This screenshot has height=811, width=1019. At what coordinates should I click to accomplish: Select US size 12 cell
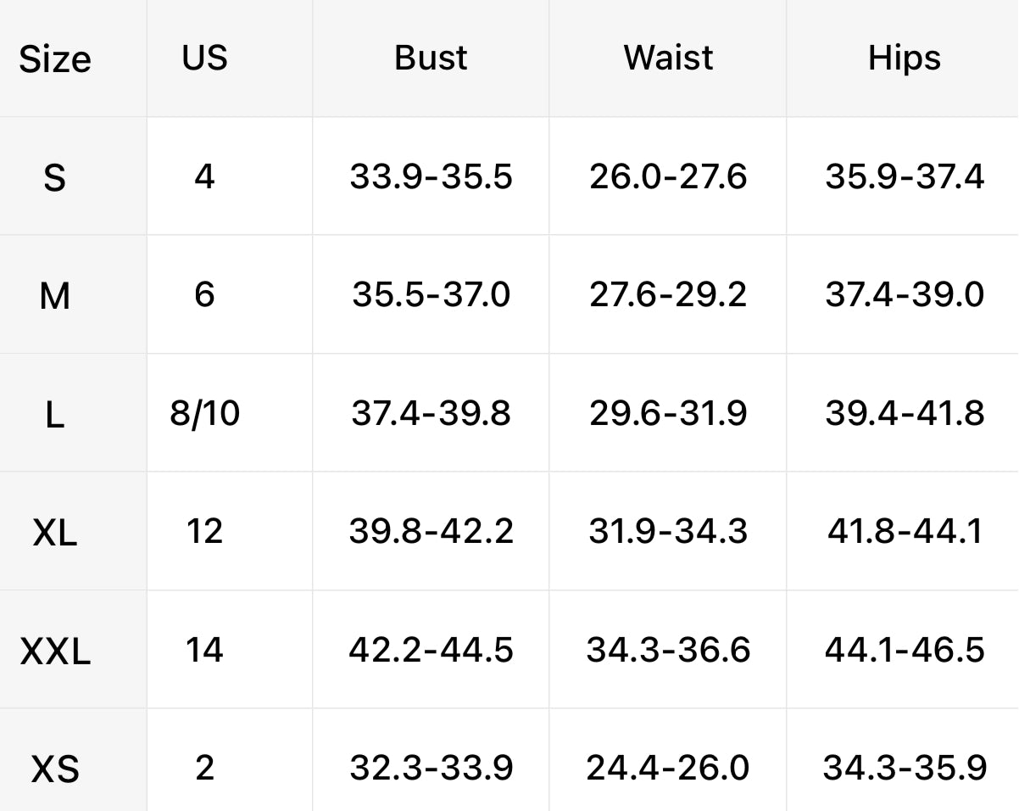(x=204, y=532)
